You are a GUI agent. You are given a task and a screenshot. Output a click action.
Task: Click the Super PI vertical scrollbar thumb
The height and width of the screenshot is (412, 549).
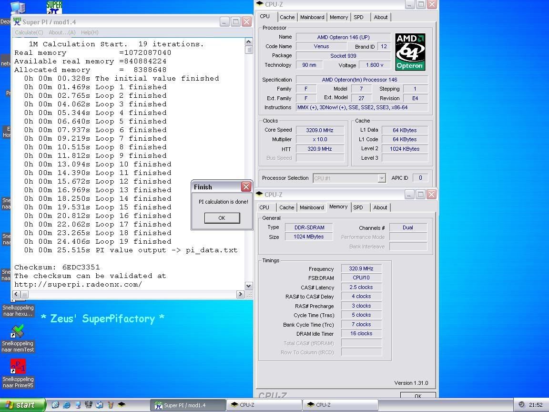pos(249,50)
